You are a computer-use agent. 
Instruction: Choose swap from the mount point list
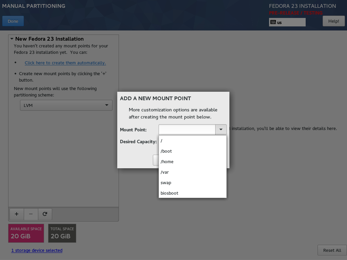[192, 182]
